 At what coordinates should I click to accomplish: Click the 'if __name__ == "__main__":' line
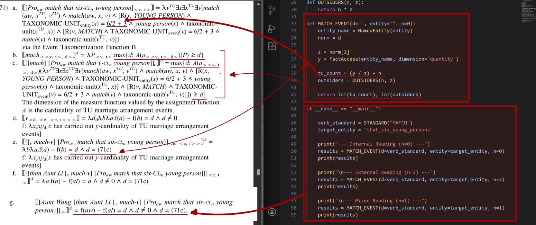pyautogui.click(x=344, y=109)
